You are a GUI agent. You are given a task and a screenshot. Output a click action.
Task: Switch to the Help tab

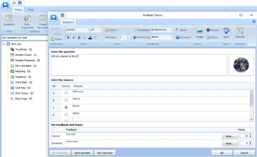point(31,9)
